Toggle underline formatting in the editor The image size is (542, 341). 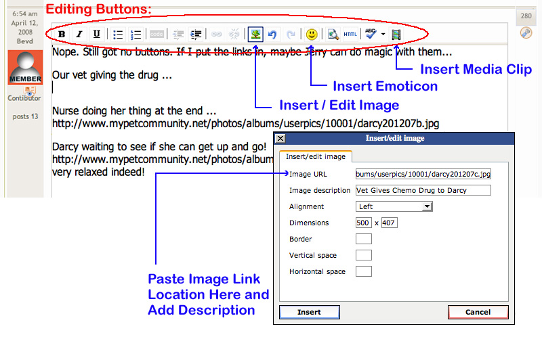pos(97,35)
